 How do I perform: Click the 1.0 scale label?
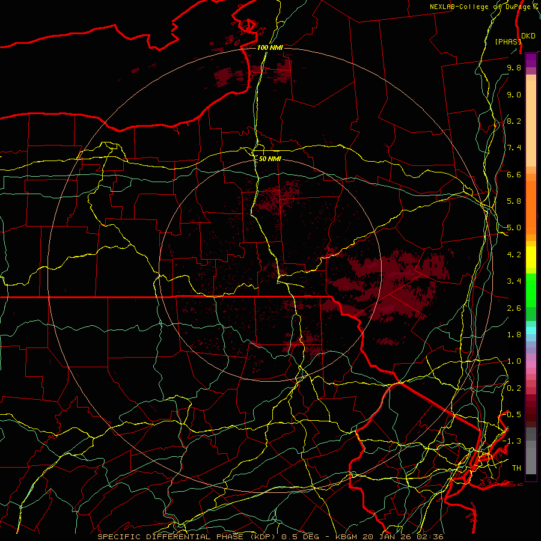click(x=514, y=361)
